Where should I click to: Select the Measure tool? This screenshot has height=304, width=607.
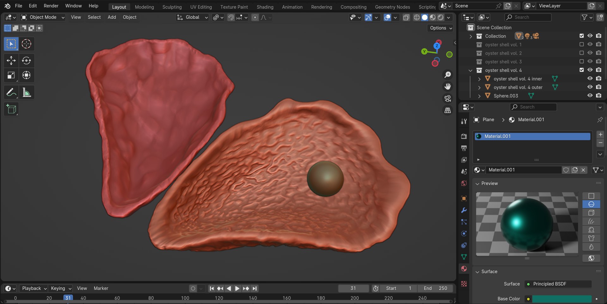tap(27, 92)
